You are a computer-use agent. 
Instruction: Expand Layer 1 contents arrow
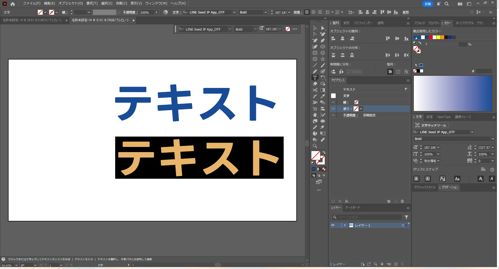[x=345, y=225]
